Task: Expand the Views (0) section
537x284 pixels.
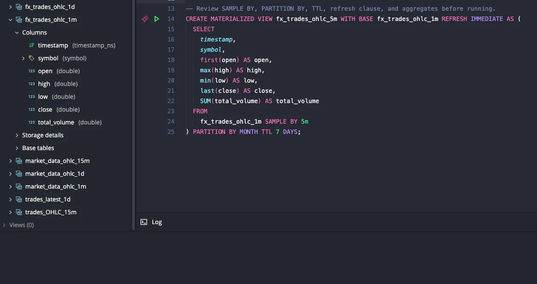Action: click(4, 225)
